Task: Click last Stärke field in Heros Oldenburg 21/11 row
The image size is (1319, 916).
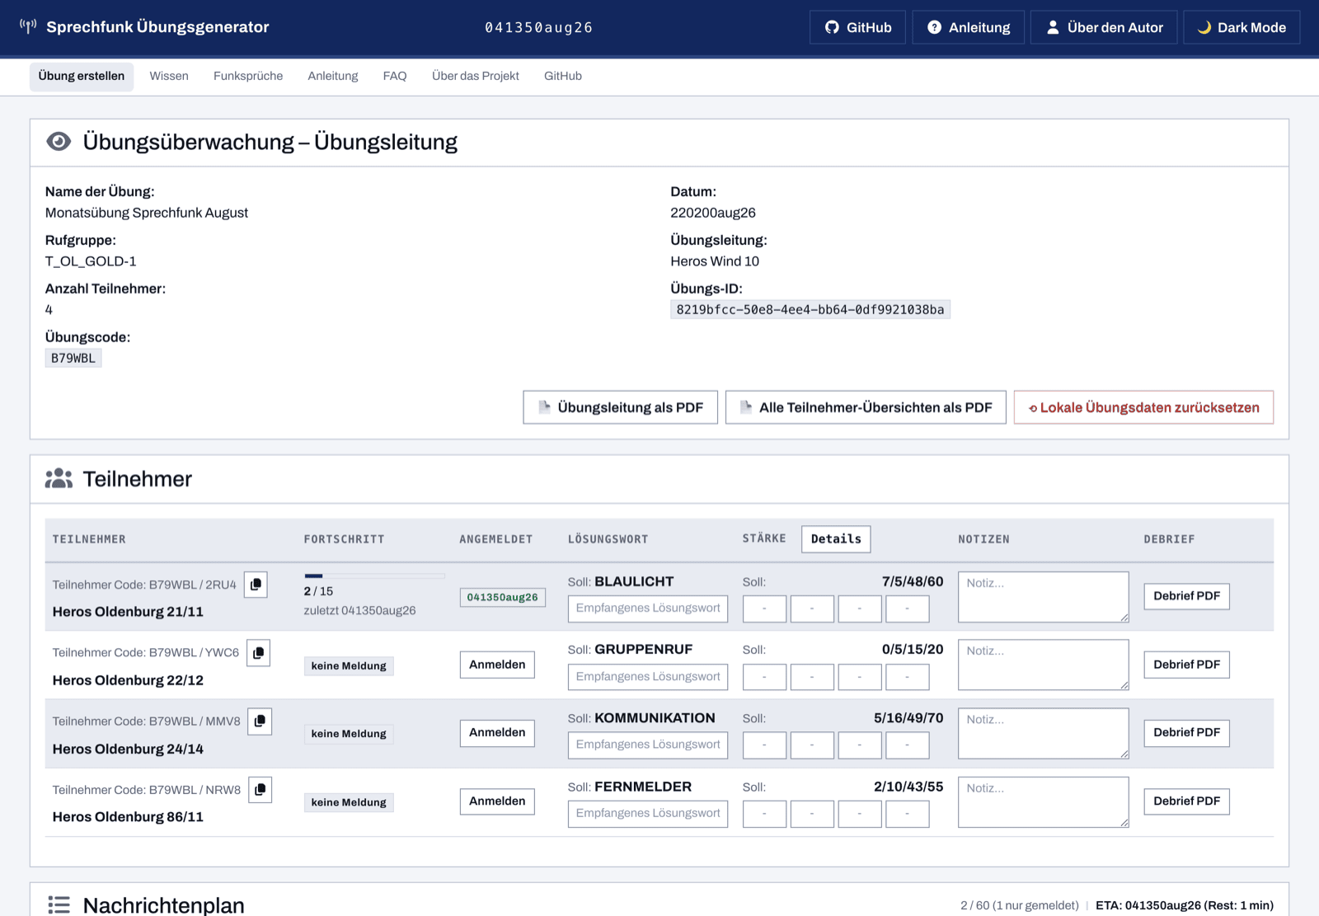Action: [x=908, y=608]
